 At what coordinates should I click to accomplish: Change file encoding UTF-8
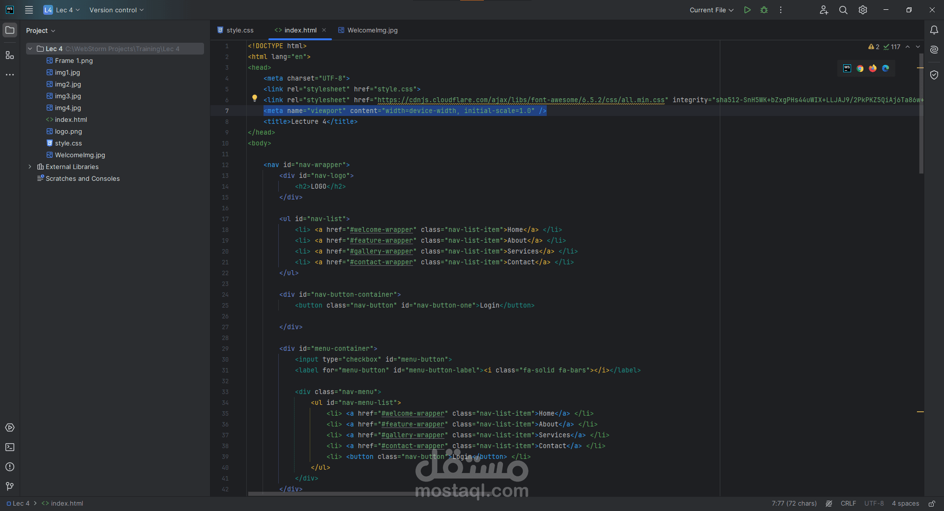874,503
